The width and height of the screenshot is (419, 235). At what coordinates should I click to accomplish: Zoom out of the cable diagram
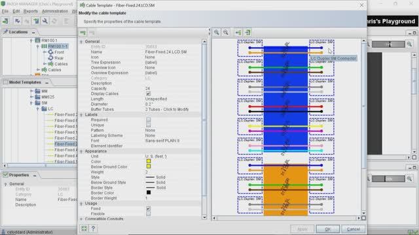click(x=226, y=33)
